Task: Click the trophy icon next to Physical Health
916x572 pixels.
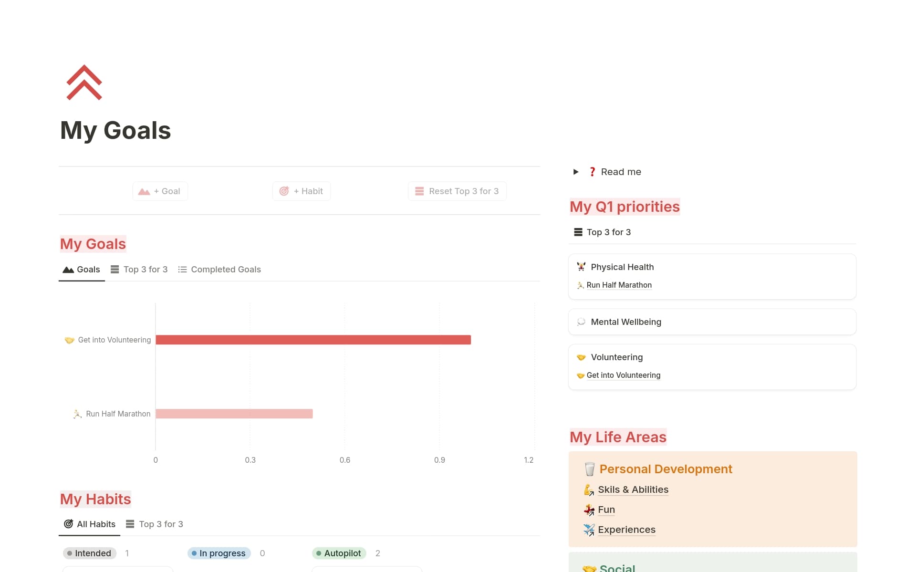Action: (x=580, y=267)
